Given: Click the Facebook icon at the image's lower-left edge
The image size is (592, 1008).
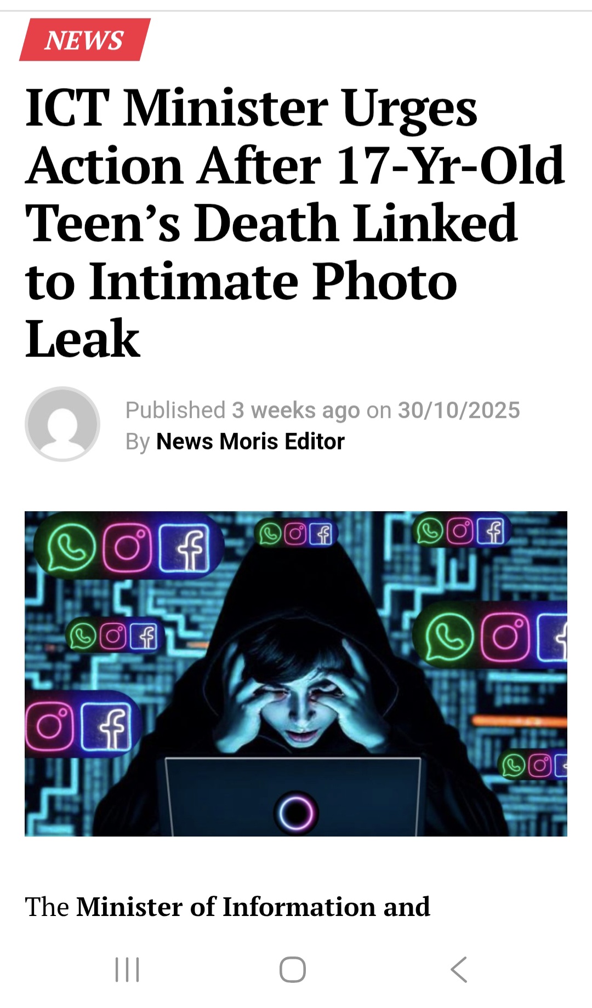Looking at the screenshot, I should (107, 726).
